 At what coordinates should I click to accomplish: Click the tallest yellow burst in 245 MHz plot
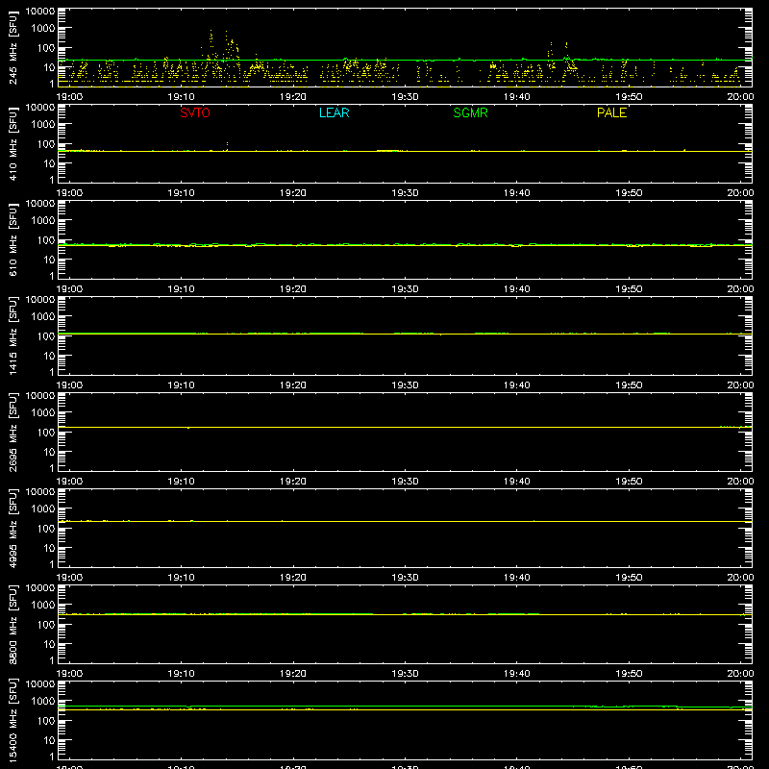tap(211, 44)
